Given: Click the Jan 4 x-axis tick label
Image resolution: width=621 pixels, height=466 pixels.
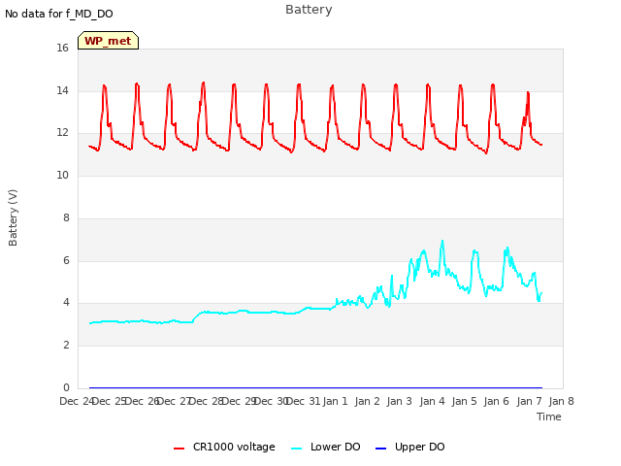Looking at the screenshot, I should coord(432,401).
